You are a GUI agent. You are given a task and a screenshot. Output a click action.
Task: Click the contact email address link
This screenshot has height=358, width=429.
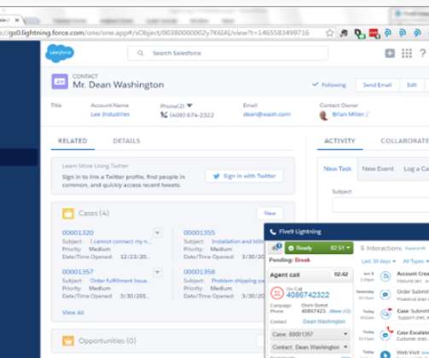267,114
